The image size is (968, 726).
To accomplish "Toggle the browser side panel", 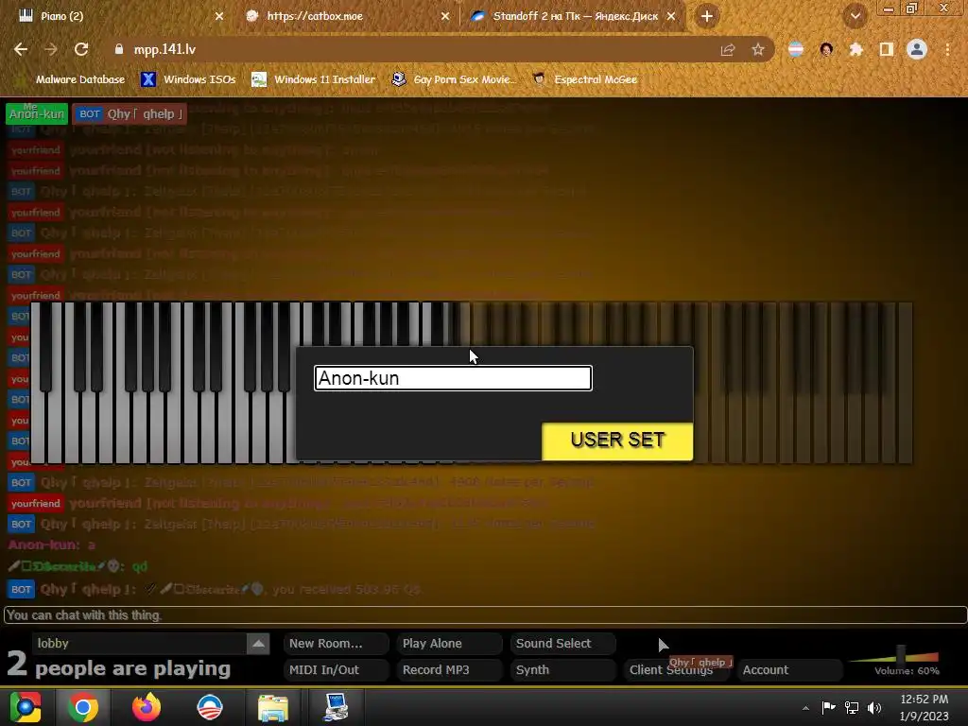I will 886,49.
